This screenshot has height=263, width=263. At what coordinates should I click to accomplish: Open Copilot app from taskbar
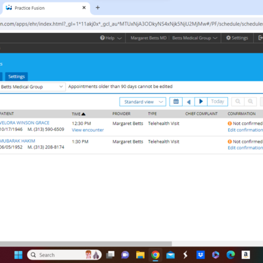[216, 255]
